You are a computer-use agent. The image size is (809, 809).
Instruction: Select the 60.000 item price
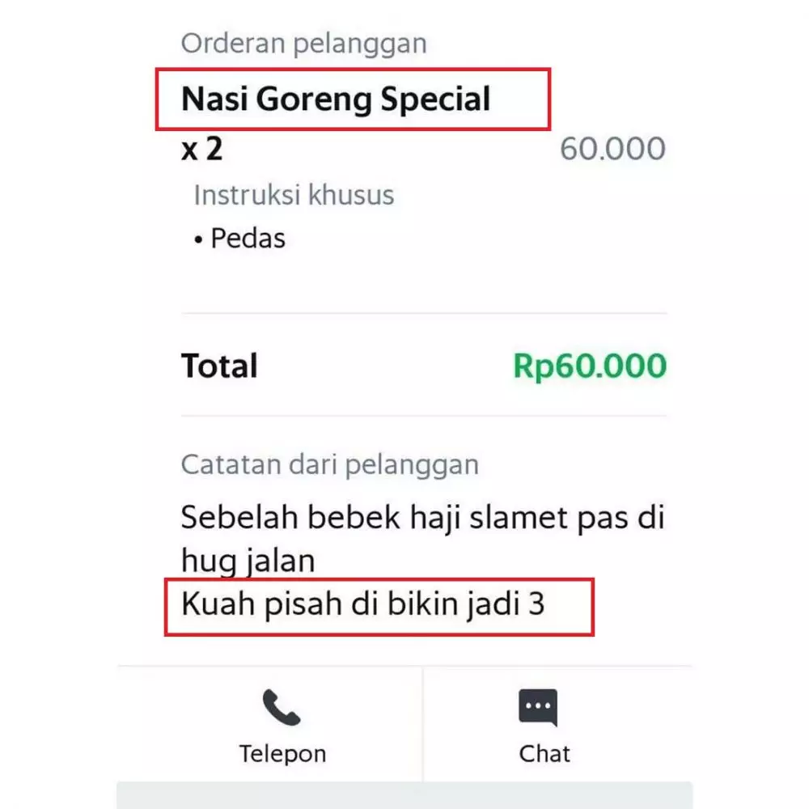click(613, 148)
